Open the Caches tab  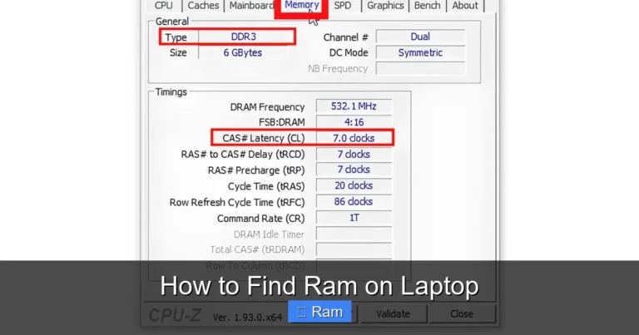pyautogui.click(x=203, y=6)
